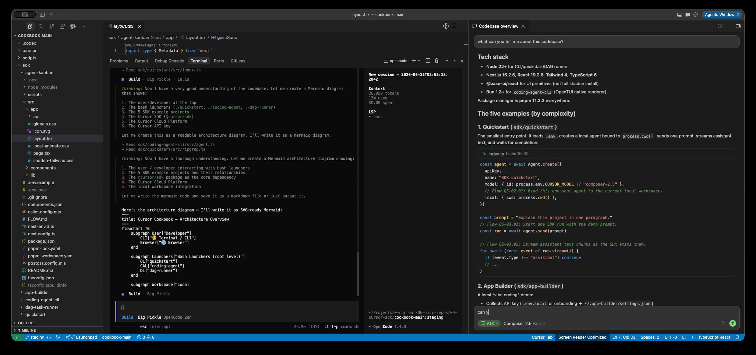Screen dimensions: 756x355
Task: Open Launchpad in the status bar
Action: 82,337
